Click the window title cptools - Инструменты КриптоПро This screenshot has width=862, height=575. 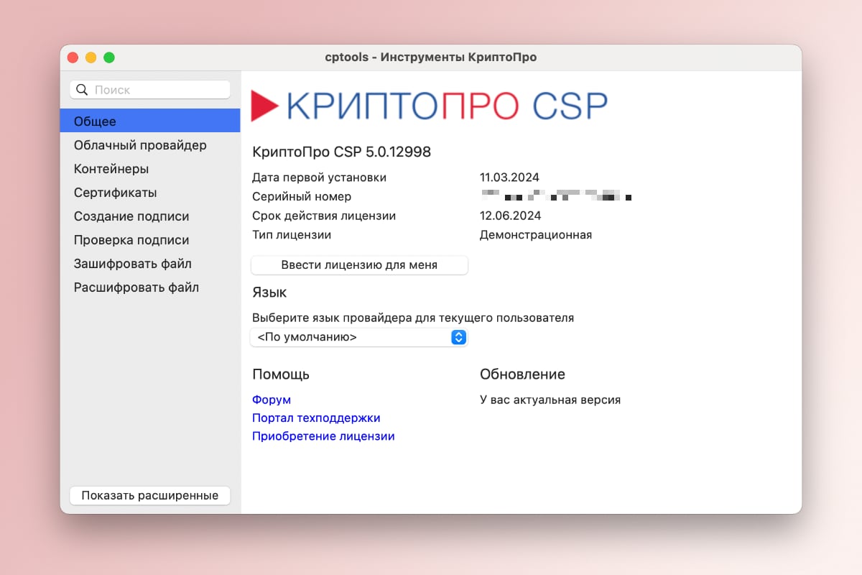[431, 57]
